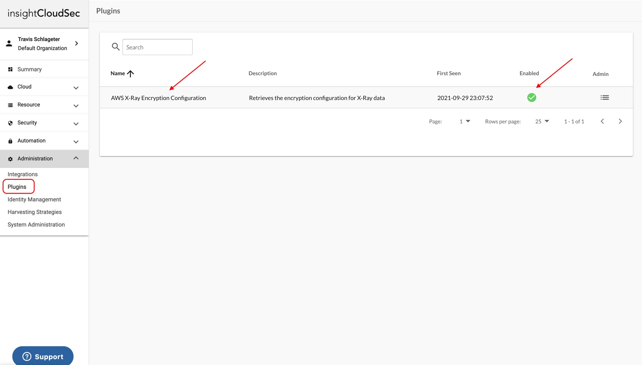
Task: Expand the Cloud menu chevron
Action: click(x=76, y=88)
